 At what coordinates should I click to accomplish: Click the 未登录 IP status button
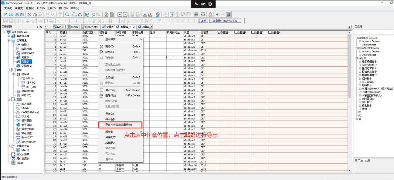point(225,21)
